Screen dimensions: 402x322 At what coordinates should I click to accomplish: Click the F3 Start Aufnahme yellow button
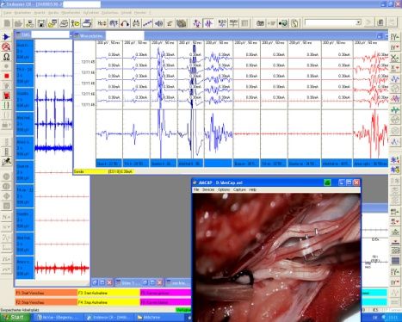pyautogui.click(x=108, y=293)
